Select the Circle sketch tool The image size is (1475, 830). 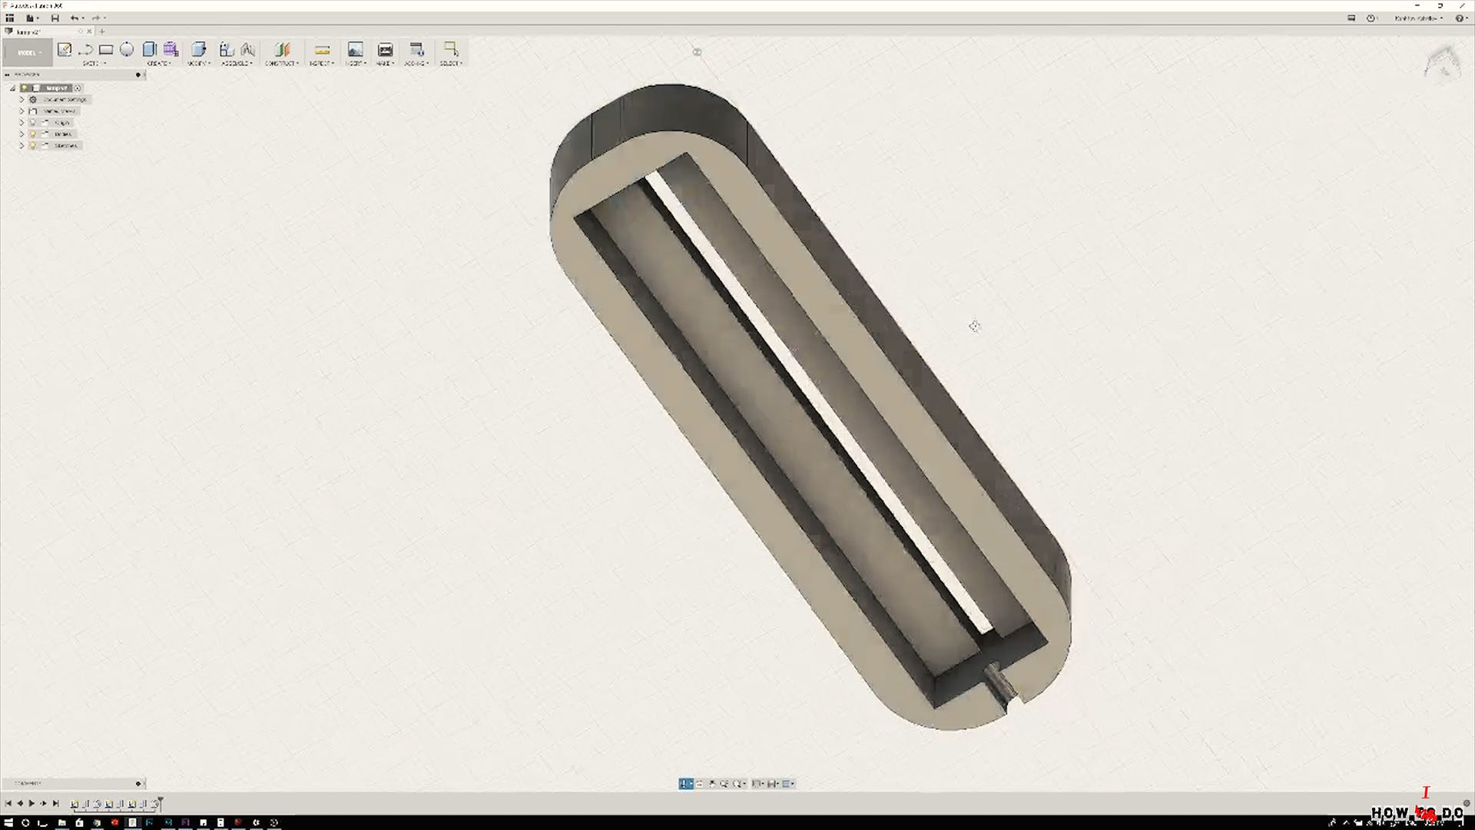pos(127,50)
